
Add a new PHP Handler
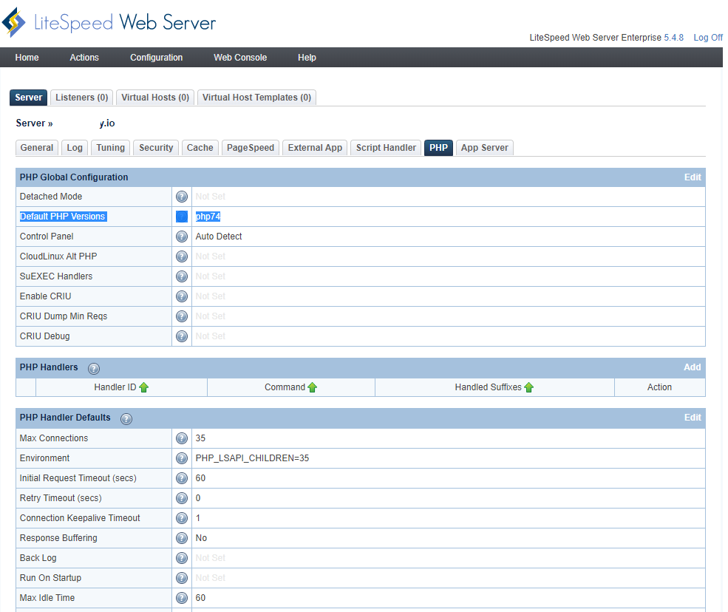[692, 367]
